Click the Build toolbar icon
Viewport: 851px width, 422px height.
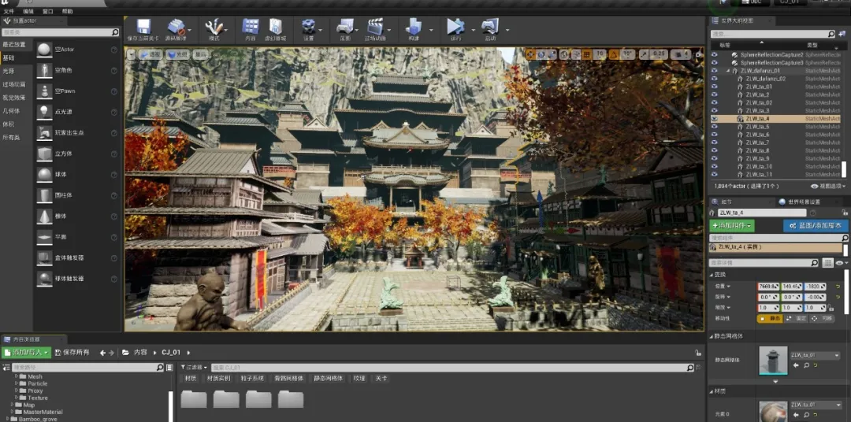[x=414, y=28]
